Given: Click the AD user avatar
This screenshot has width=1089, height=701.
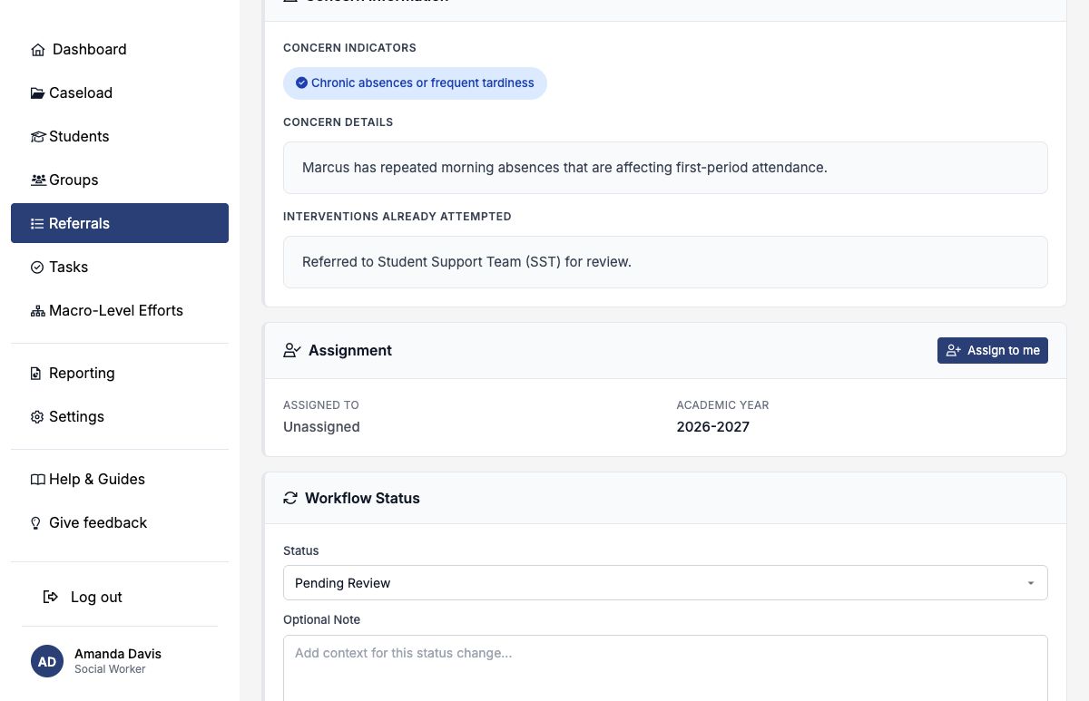Looking at the screenshot, I should (x=47, y=661).
